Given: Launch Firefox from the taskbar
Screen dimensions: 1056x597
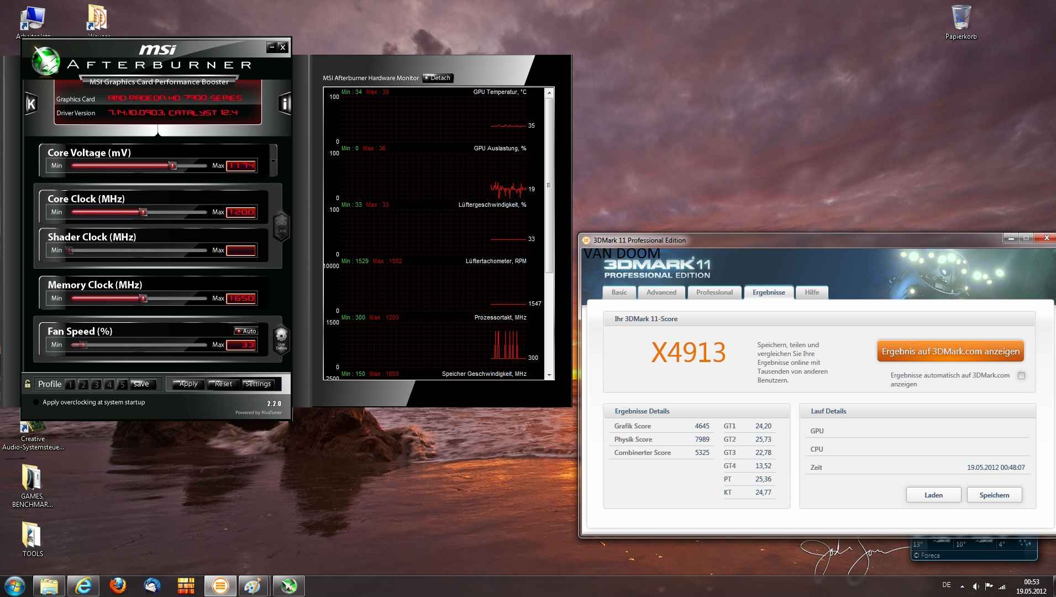Looking at the screenshot, I should (118, 586).
